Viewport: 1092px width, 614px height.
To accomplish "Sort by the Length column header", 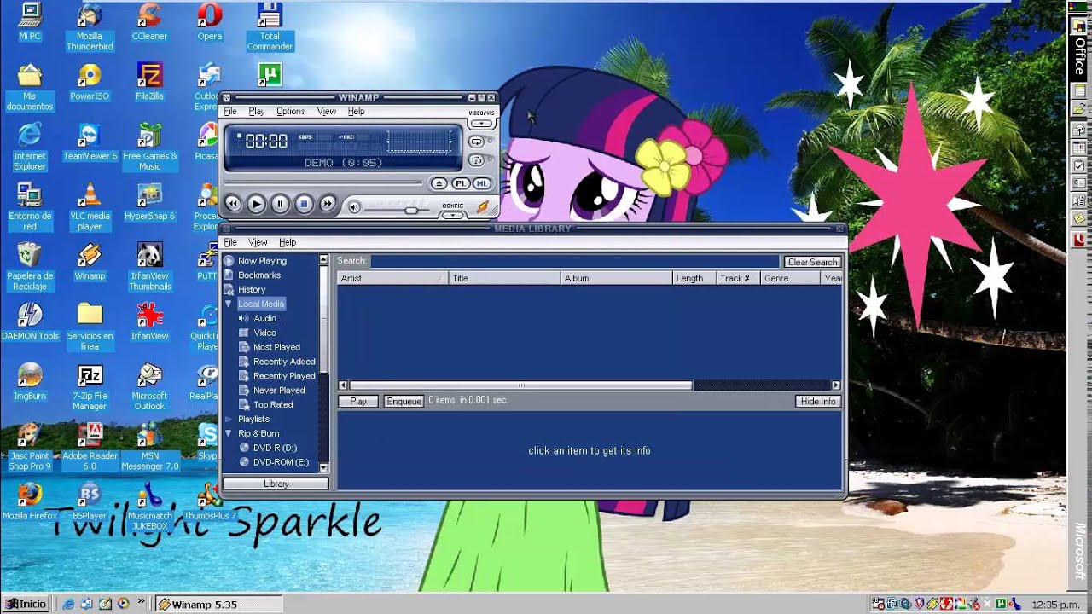I will tap(694, 278).
